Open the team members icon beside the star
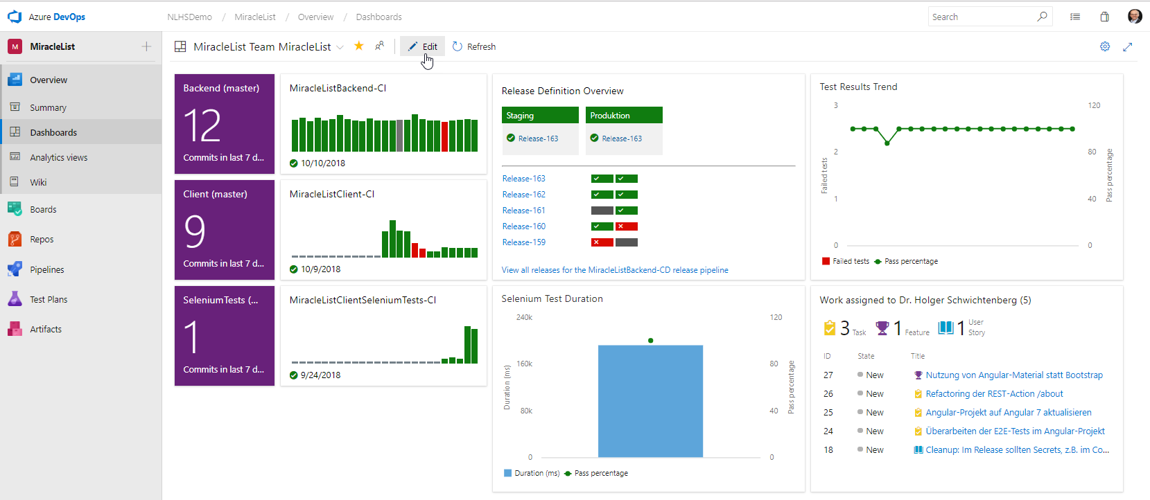 [379, 46]
